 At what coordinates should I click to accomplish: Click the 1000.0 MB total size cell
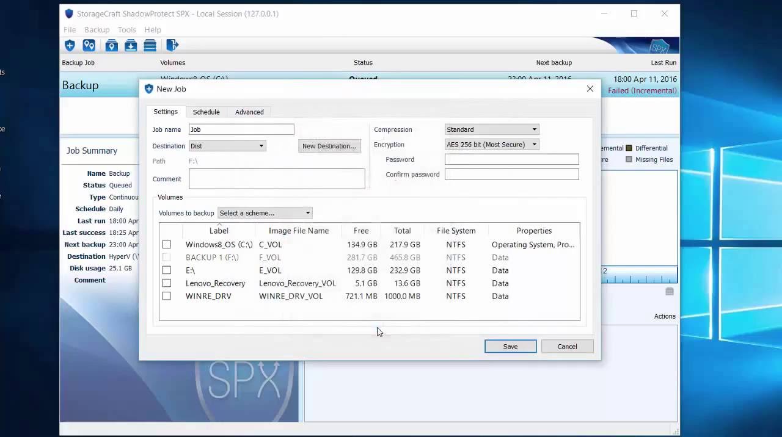click(x=402, y=296)
